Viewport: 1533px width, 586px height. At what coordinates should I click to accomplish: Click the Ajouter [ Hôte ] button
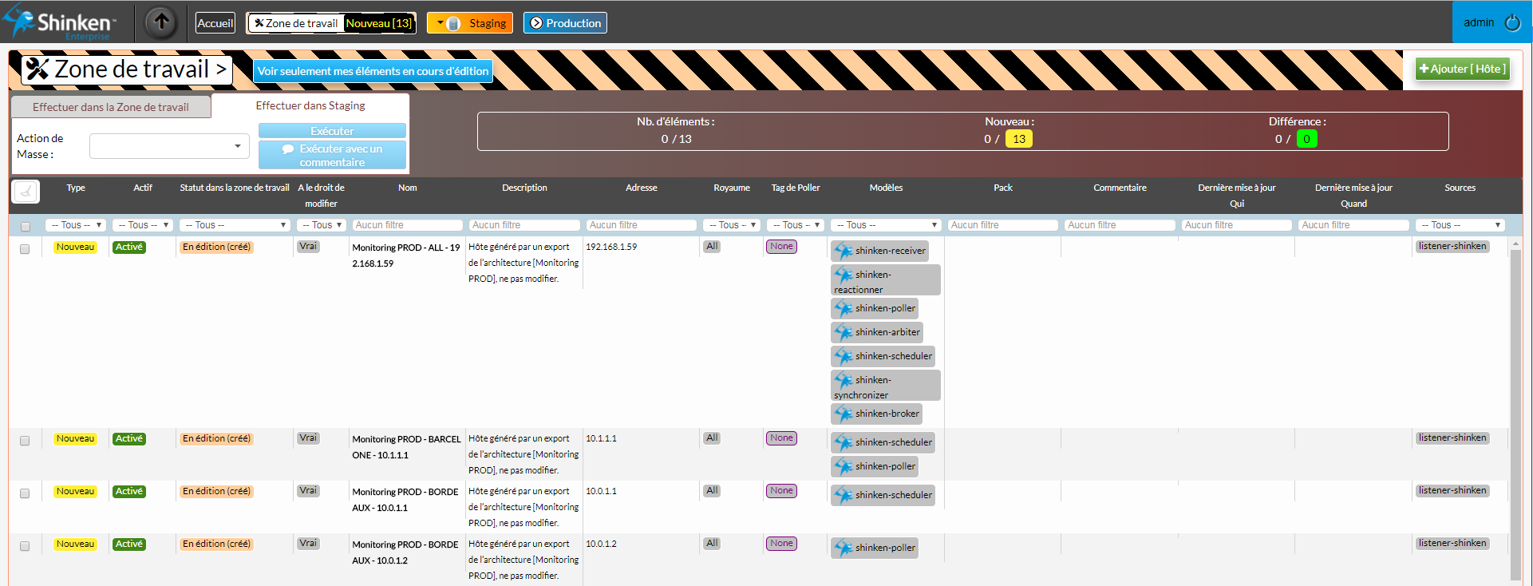pyautogui.click(x=1463, y=69)
